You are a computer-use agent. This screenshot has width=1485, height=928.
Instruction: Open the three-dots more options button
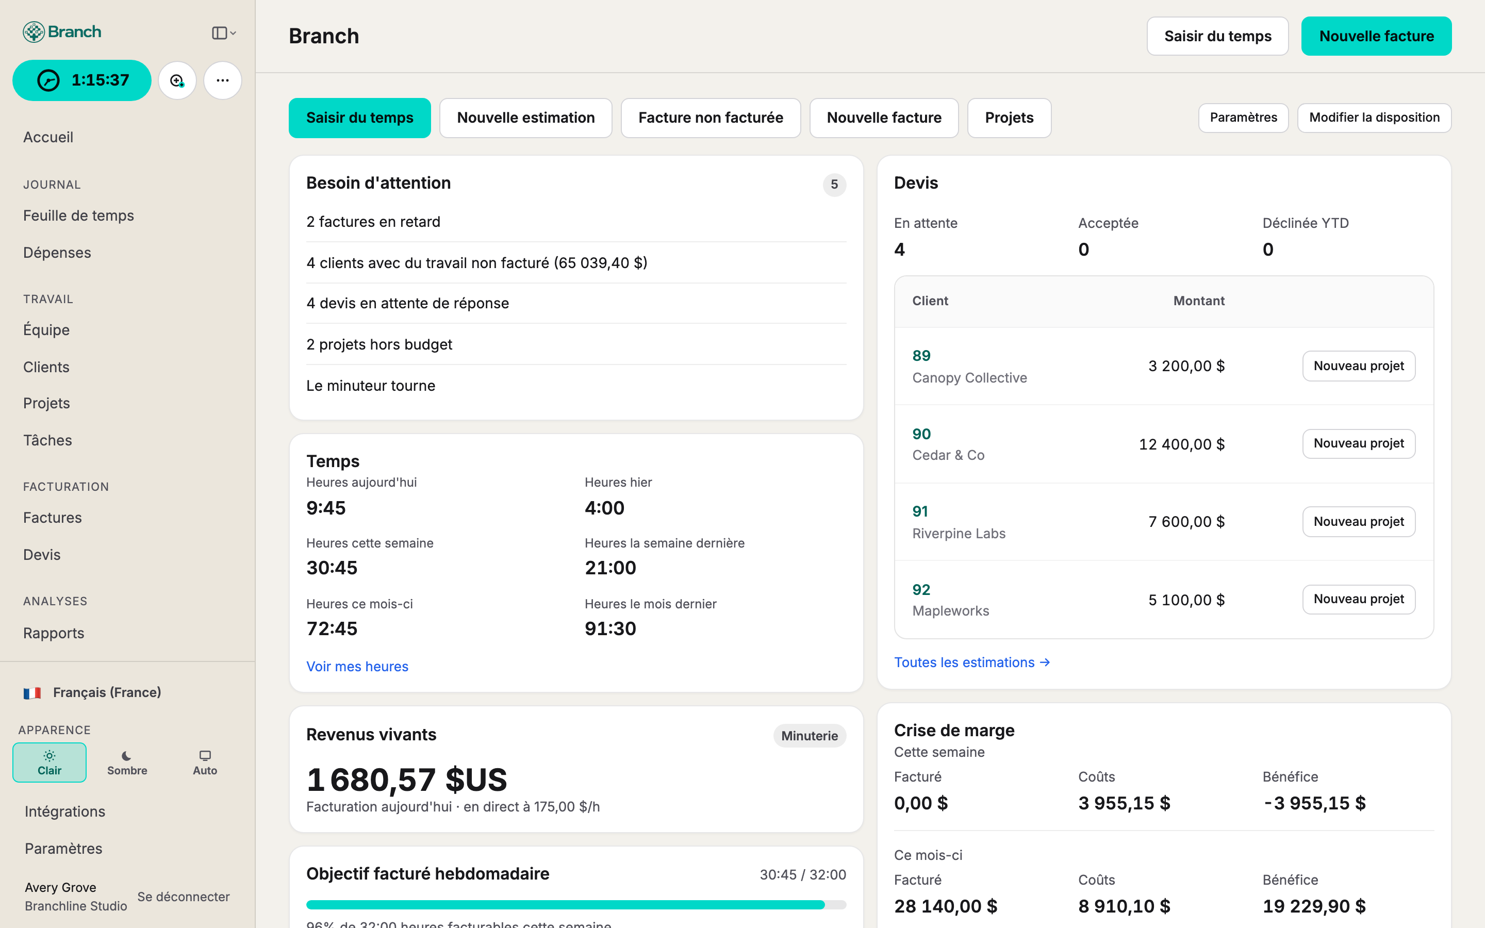point(223,80)
